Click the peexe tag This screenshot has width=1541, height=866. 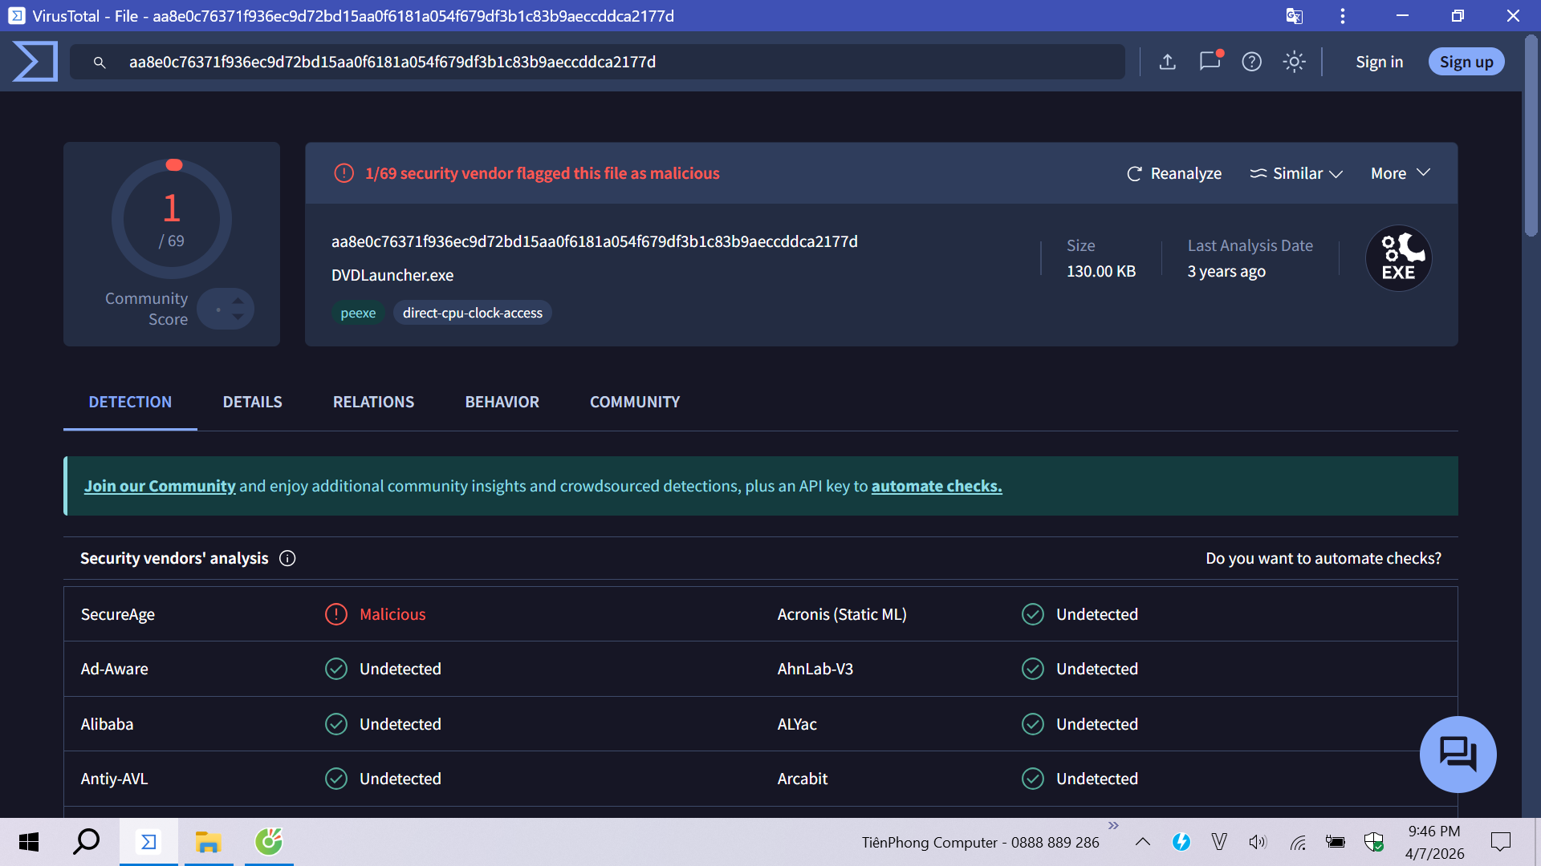(x=358, y=313)
